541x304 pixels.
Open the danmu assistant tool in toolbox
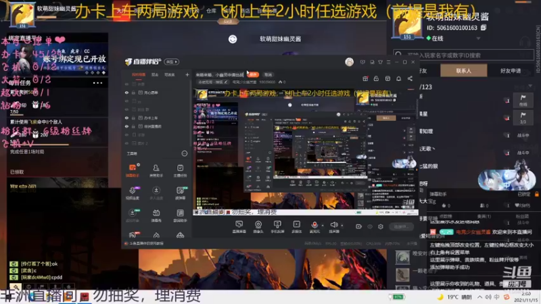(x=133, y=170)
